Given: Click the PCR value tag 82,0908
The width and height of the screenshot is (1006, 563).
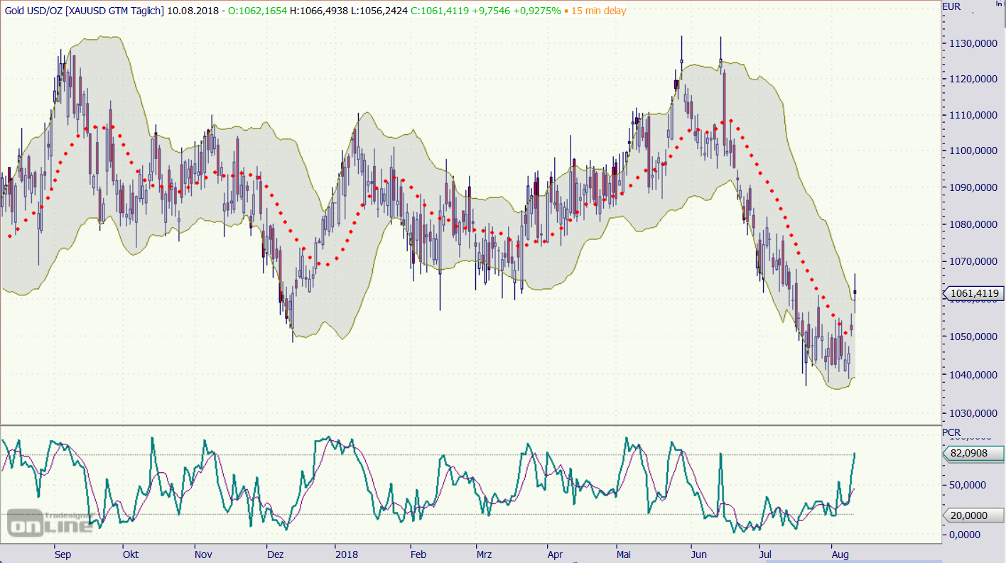Looking at the screenshot, I should tap(973, 453).
